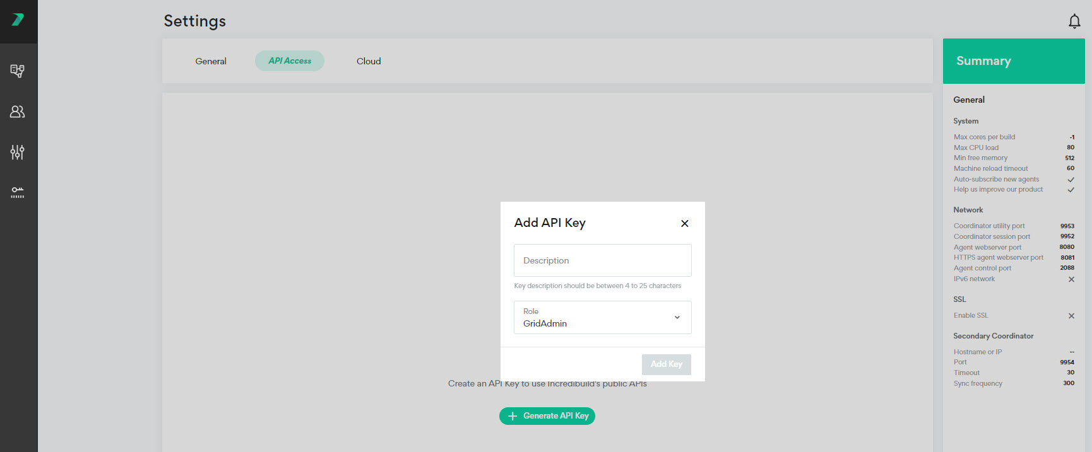The width and height of the screenshot is (1092, 452).
Task: Open the notifications bell
Action: 1074,21
